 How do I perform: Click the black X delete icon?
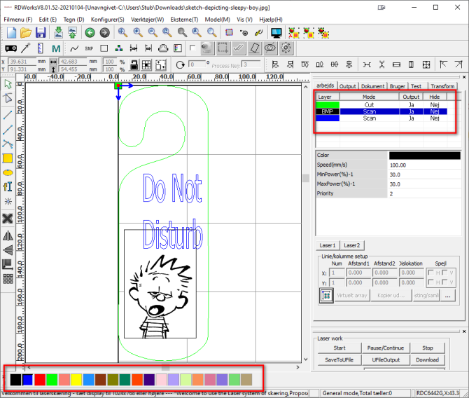point(8,219)
